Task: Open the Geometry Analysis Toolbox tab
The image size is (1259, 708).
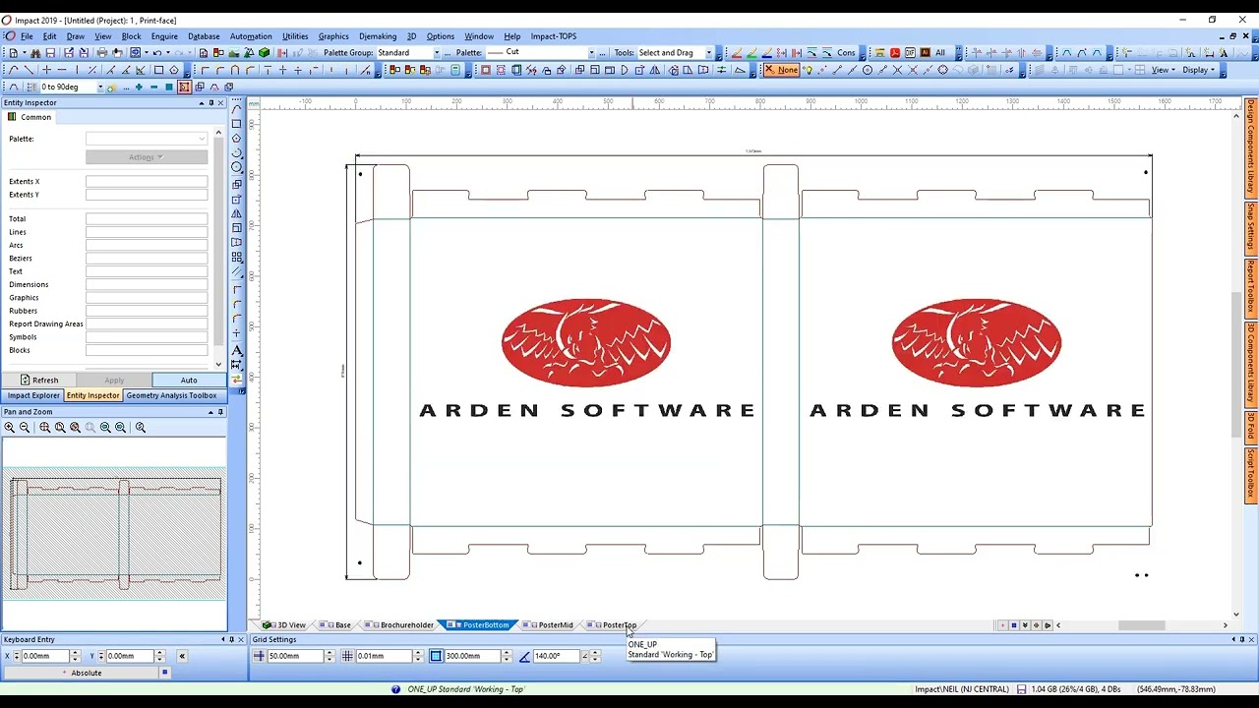Action: [171, 395]
